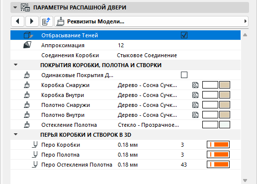Screen dimensions: 257x184
Task: Click white hatch preview of Полотно Внутри
Action: [x=210, y=115]
